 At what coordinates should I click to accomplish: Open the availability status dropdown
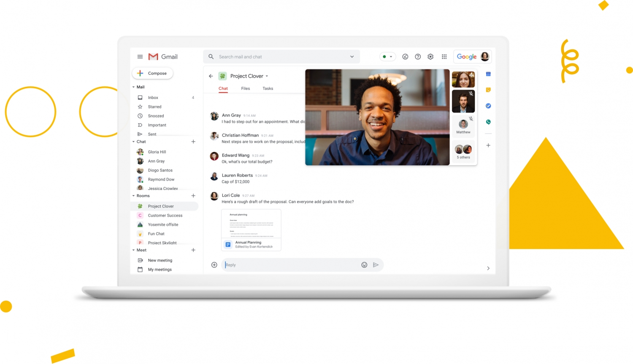pyautogui.click(x=387, y=56)
